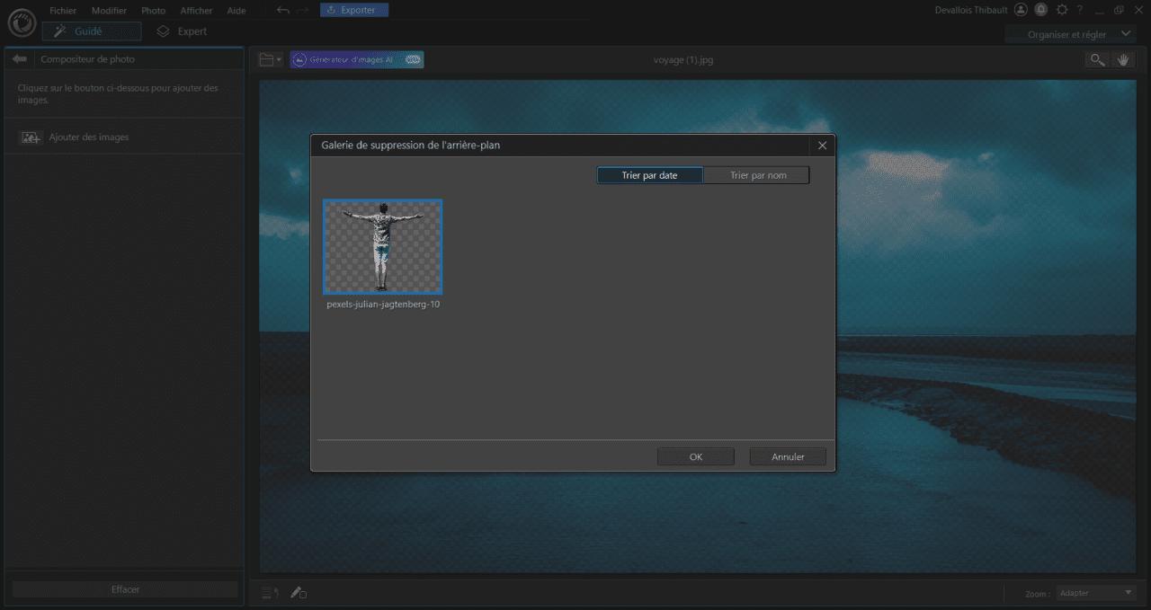Expand the folder icon dropdown arrow

click(277, 59)
